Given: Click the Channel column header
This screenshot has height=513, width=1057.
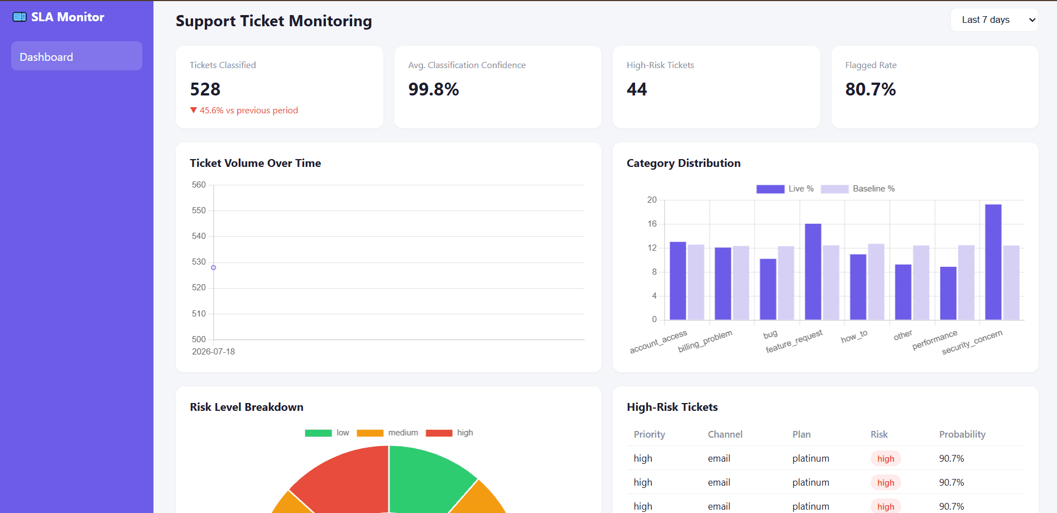Looking at the screenshot, I should (x=725, y=434).
